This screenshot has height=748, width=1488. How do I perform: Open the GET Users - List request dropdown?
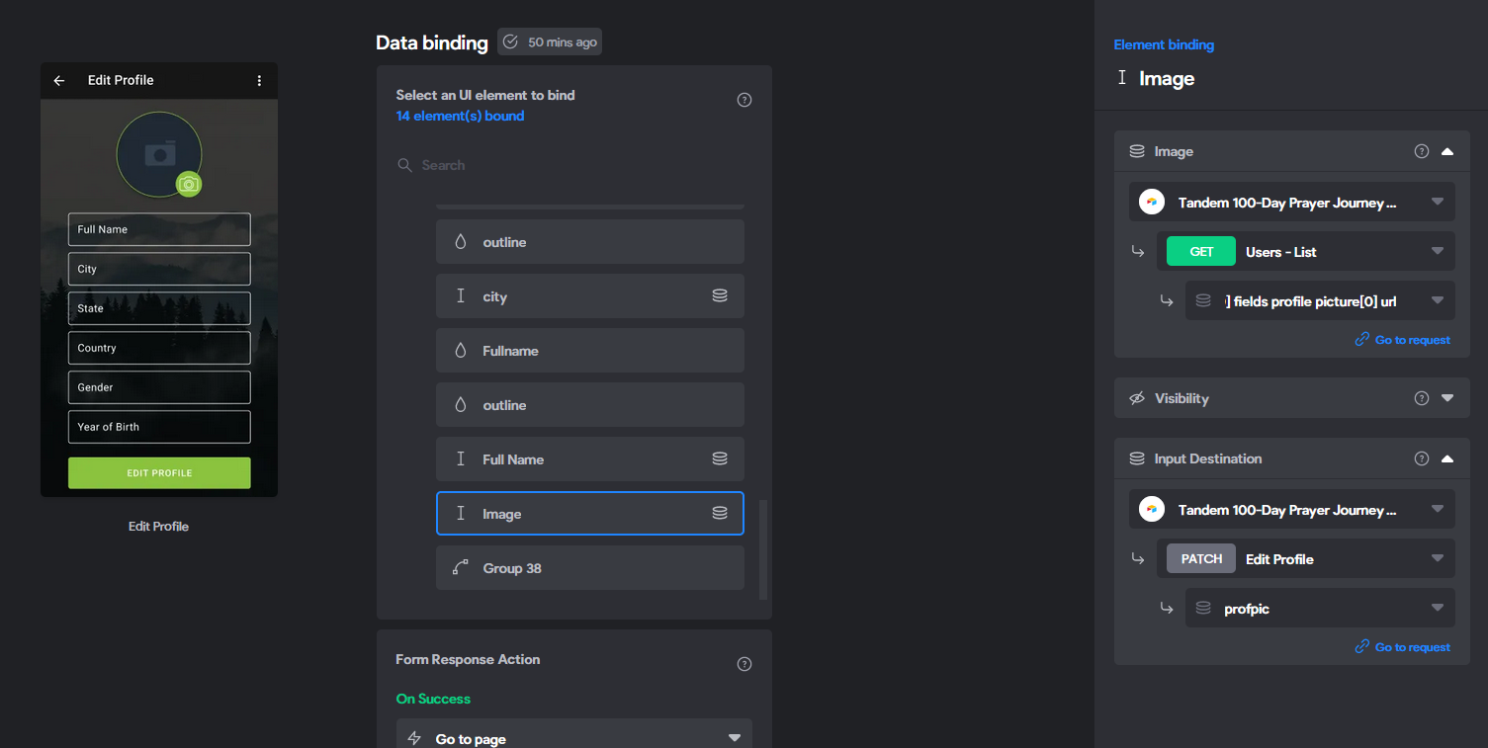tap(1306, 251)
